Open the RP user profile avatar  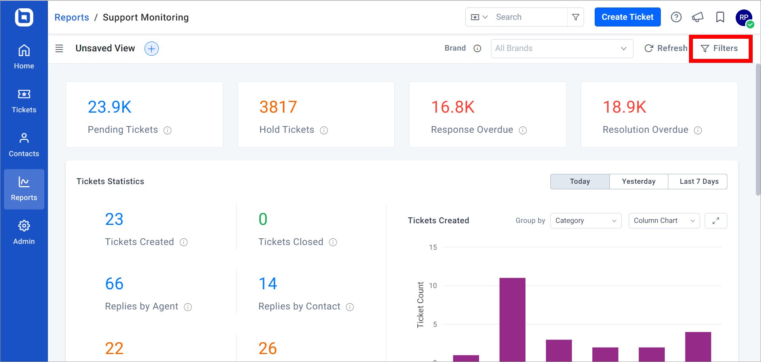744,18
